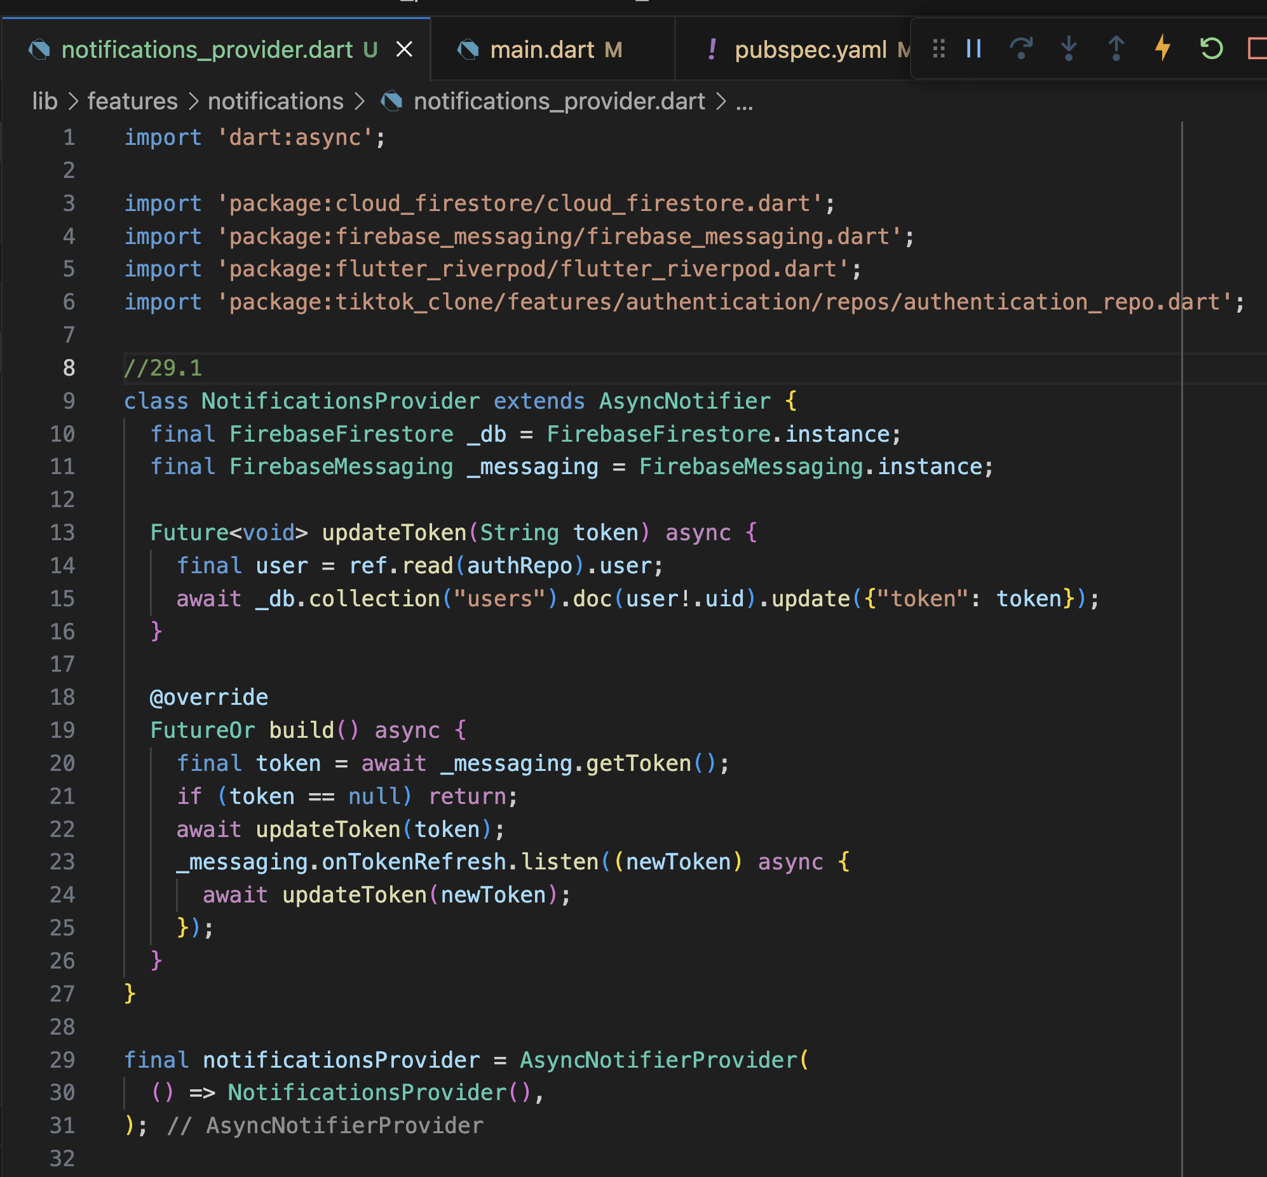
Task: Switch to the main.dart tab
Action: tap(542, 50)
